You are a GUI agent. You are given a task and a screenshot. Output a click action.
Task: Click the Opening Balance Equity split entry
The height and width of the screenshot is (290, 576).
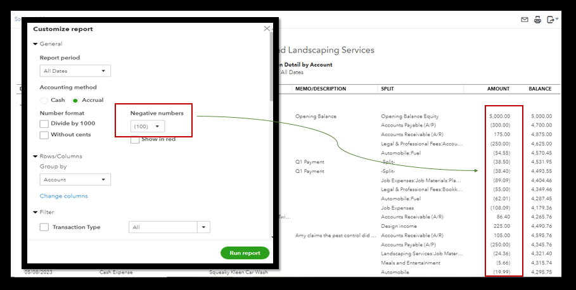click(410, 117)
